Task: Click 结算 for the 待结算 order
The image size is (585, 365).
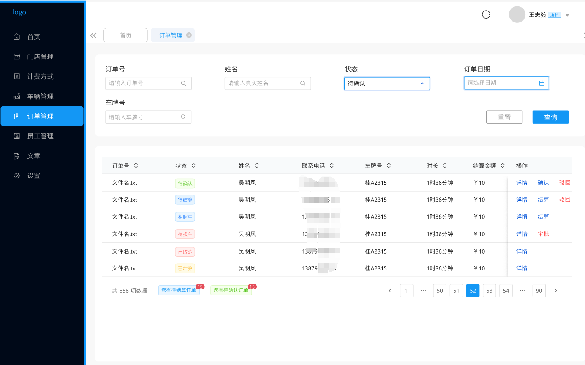Action: (x=543, y=200)
